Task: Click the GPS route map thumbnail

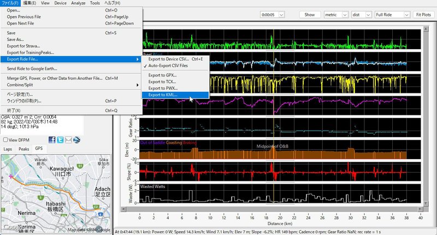Action: (x=56, y=194)
